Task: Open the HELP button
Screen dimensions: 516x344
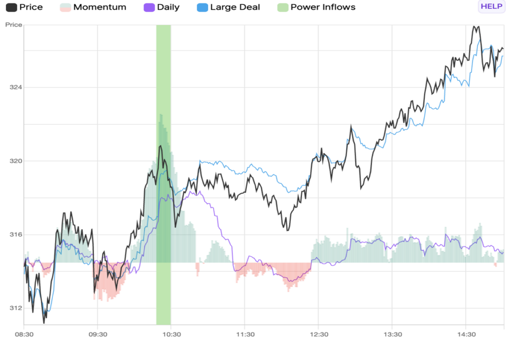Action: coord(491,7)
